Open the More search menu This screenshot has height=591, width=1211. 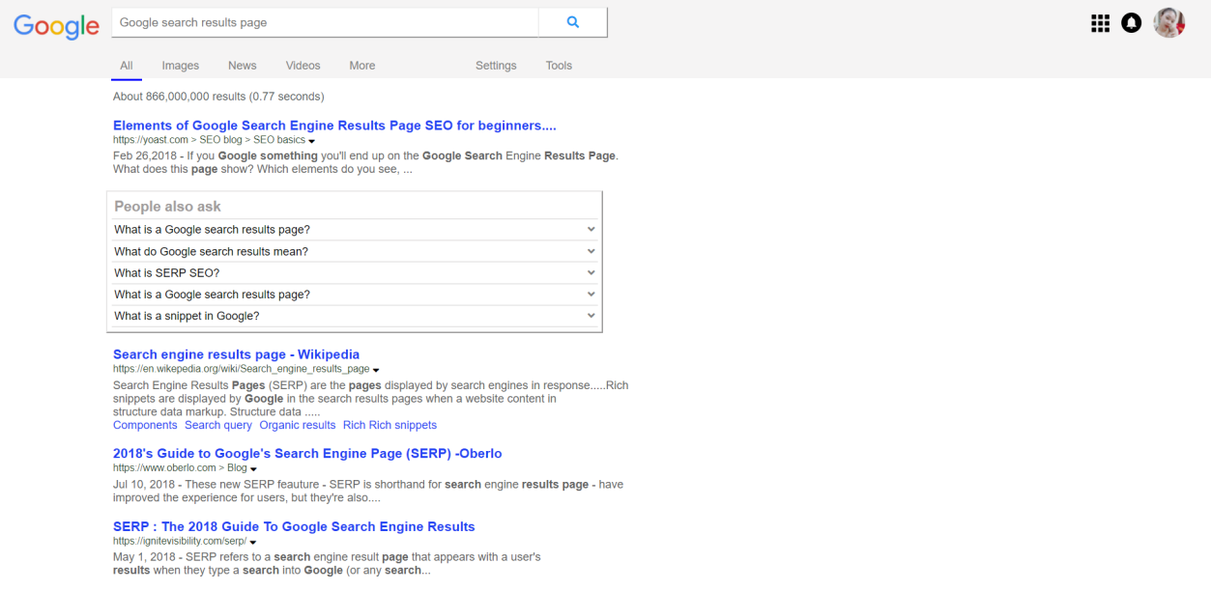pyautogui.click(x=361, y=66)
